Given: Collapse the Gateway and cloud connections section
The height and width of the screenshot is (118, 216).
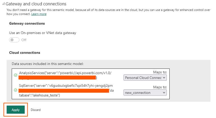Looking at the screenshot, I should [3, 4].
